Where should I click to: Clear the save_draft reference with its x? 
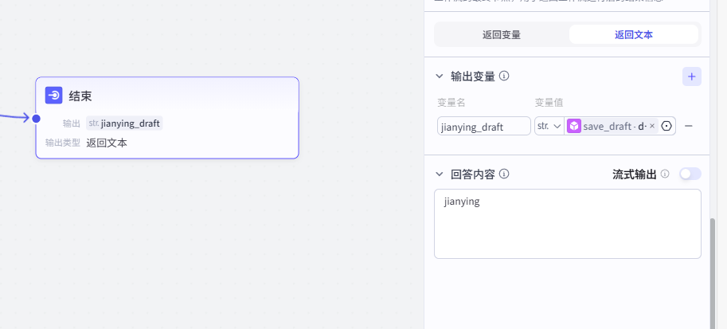click(x=652, y=126)
